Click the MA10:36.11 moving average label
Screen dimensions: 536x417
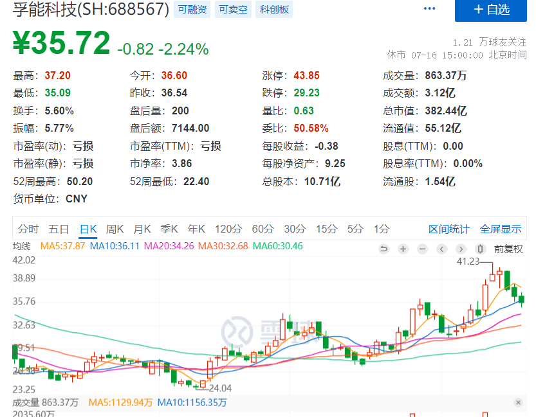[115, 246]
